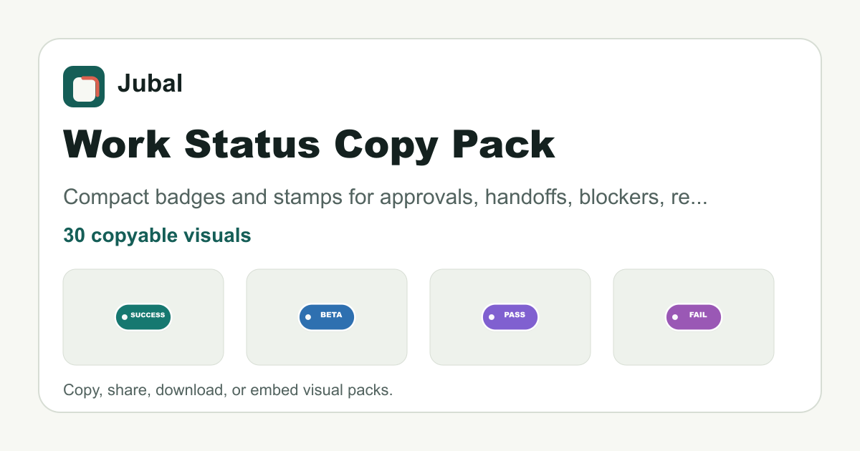860x451 pixels.
Task: Open the SUCCESS badge preview tile
Action: (143, 317)
